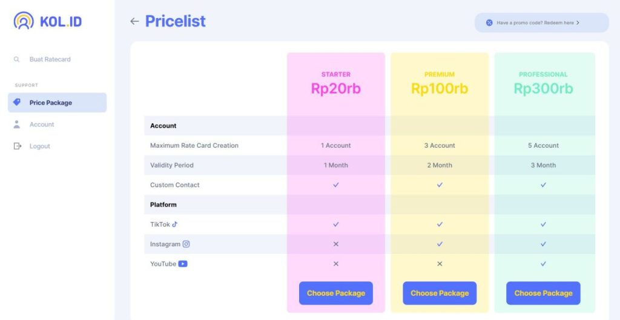The height and width of the screenshot is (320, 620).
Task: Expand promo code redeem chevron arrow
Action: 578,22
